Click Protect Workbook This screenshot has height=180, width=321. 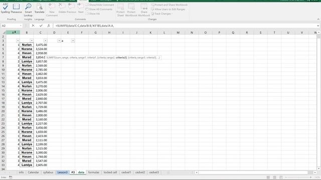pos(131,10)
